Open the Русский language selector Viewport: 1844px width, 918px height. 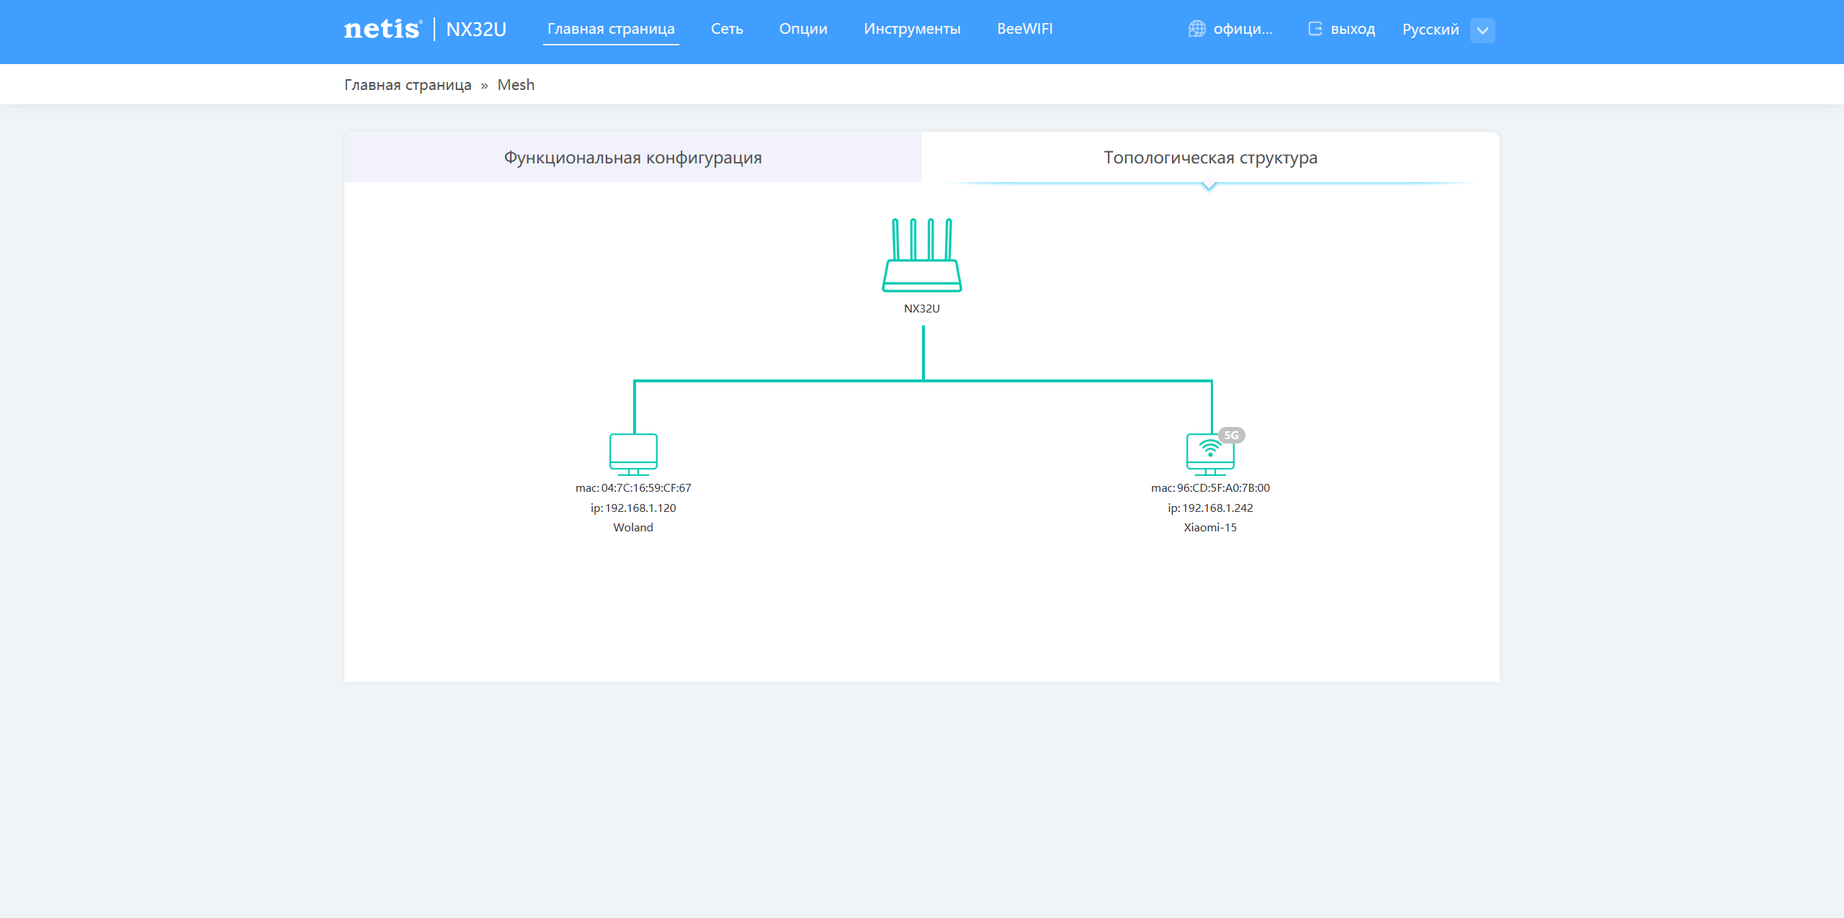coord(1430,30)
